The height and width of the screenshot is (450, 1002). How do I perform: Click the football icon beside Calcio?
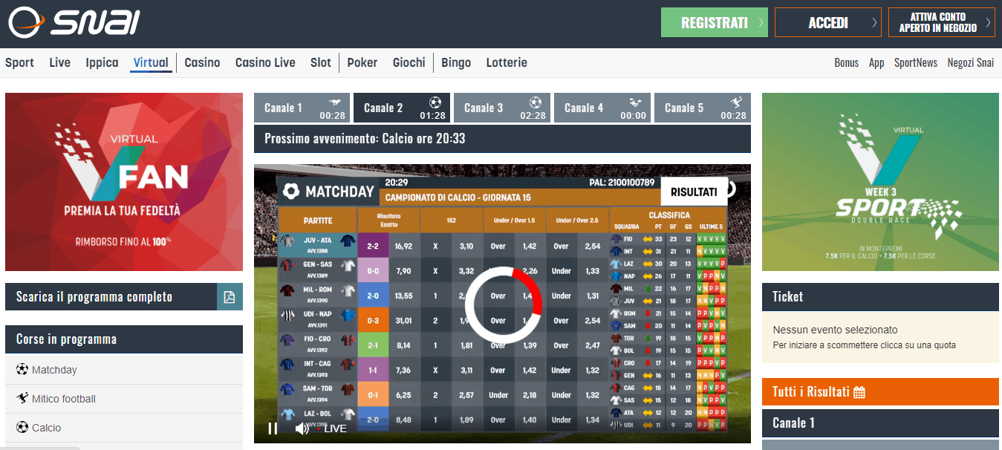22,428
